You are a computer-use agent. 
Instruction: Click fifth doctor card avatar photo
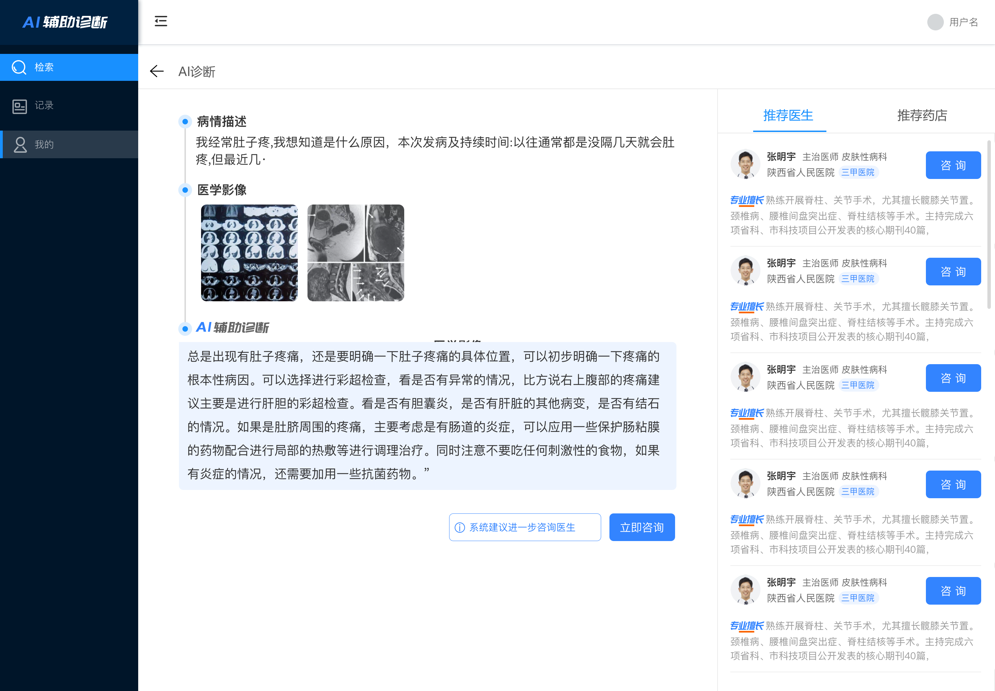coord(745,590)
